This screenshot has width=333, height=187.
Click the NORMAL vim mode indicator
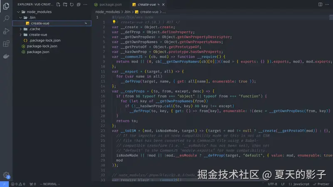click(50, 184)
